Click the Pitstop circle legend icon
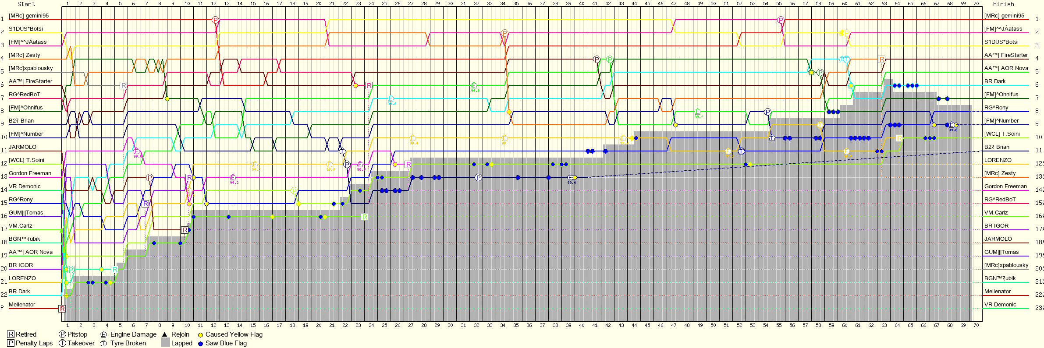This screenshot has height=348, width=1044. pyautogui.click(x=63, y=334)
